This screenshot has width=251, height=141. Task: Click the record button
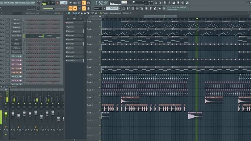(x=58, y=3)
